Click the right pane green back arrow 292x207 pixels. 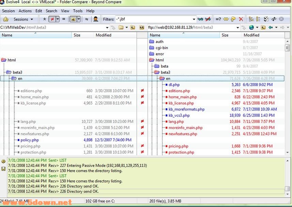[x=271, y=28]
